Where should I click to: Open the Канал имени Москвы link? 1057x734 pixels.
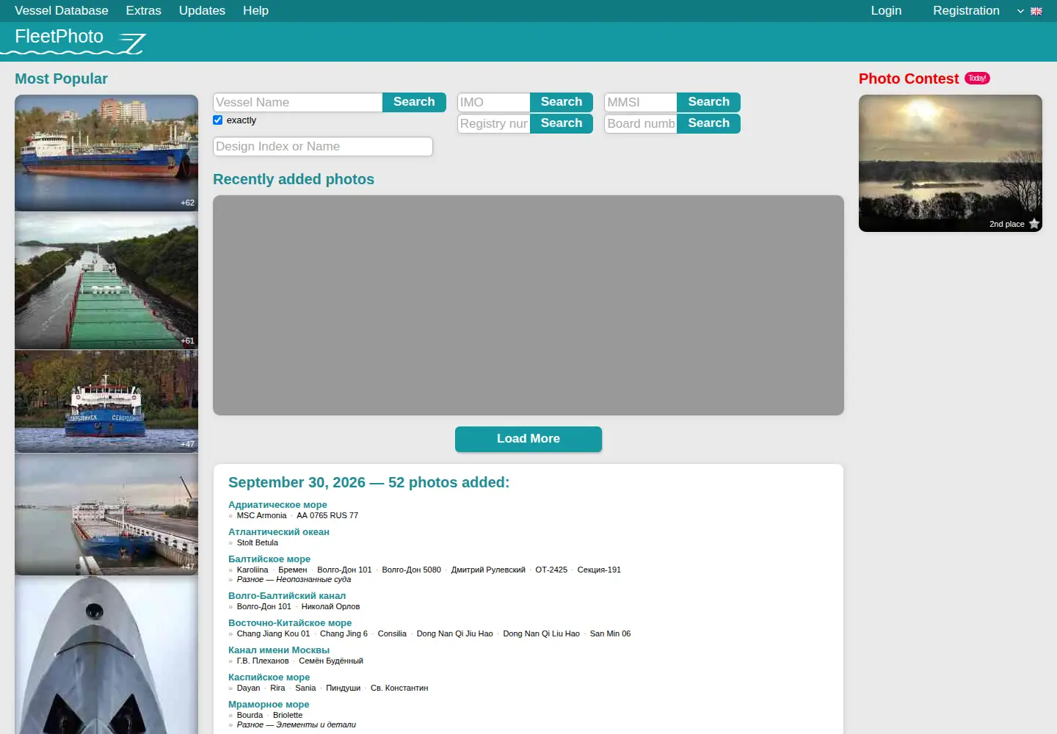point(279,650)
